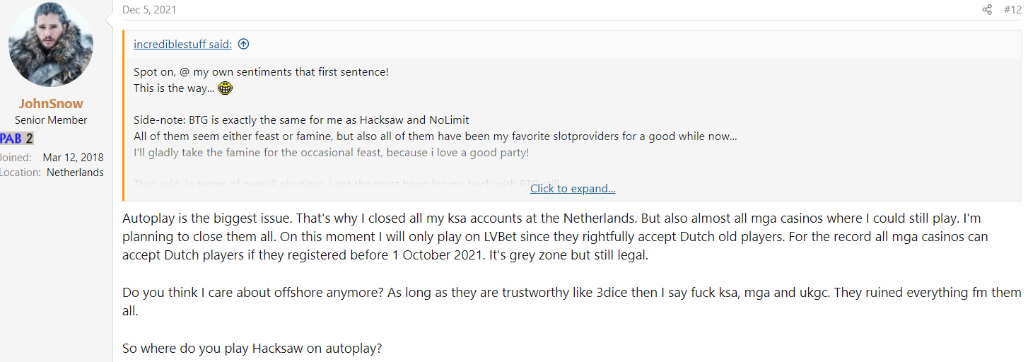Open the JohnSnow username profile link

click(51, 104)
